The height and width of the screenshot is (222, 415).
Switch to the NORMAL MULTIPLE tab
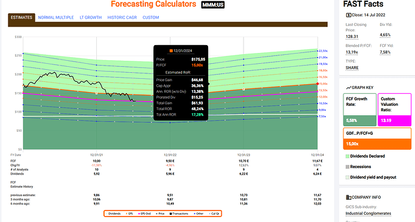coord(56,17)
